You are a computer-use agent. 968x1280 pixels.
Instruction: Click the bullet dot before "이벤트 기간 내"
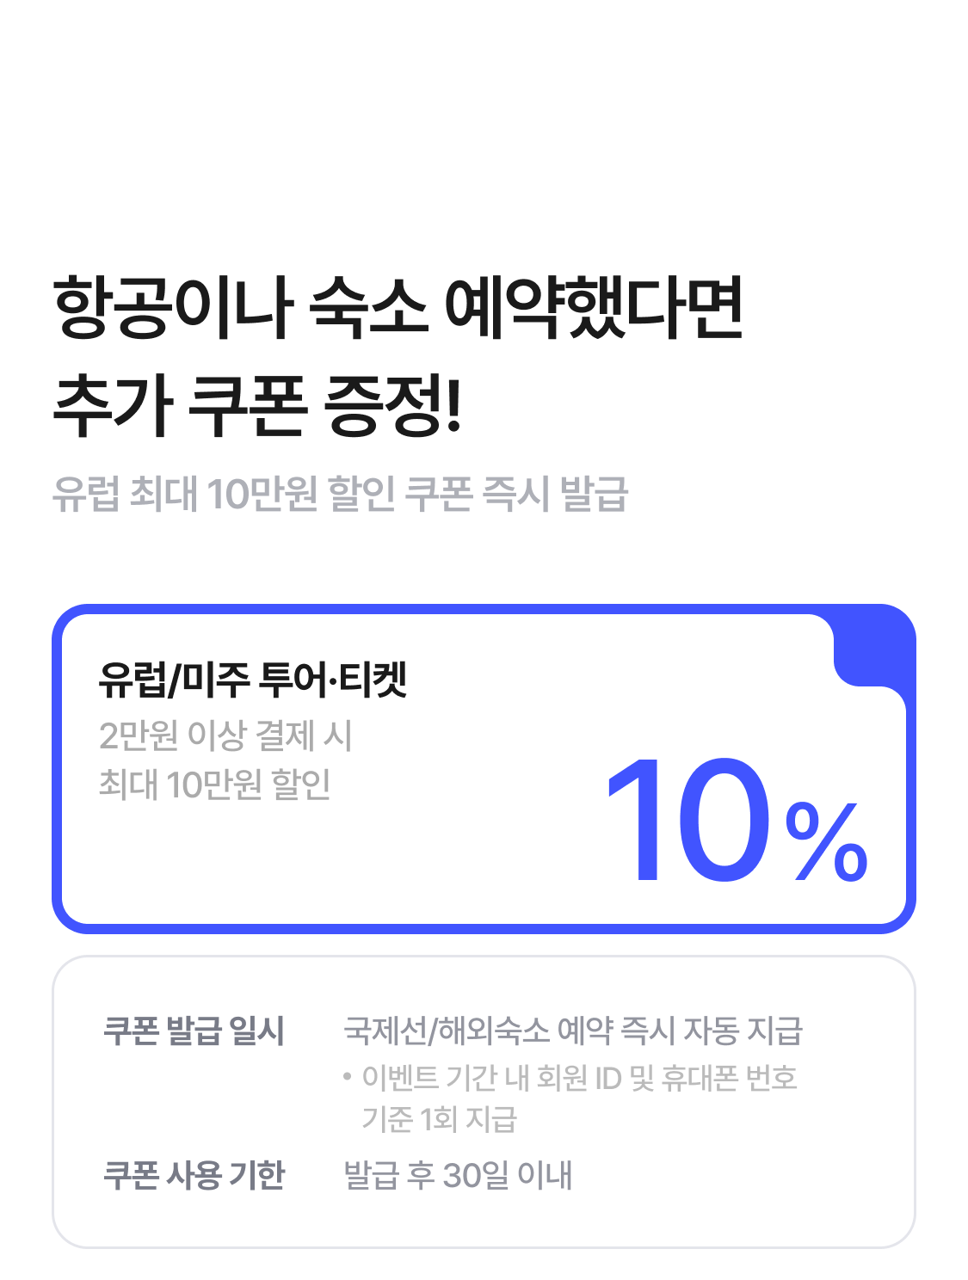(348, 1076)
